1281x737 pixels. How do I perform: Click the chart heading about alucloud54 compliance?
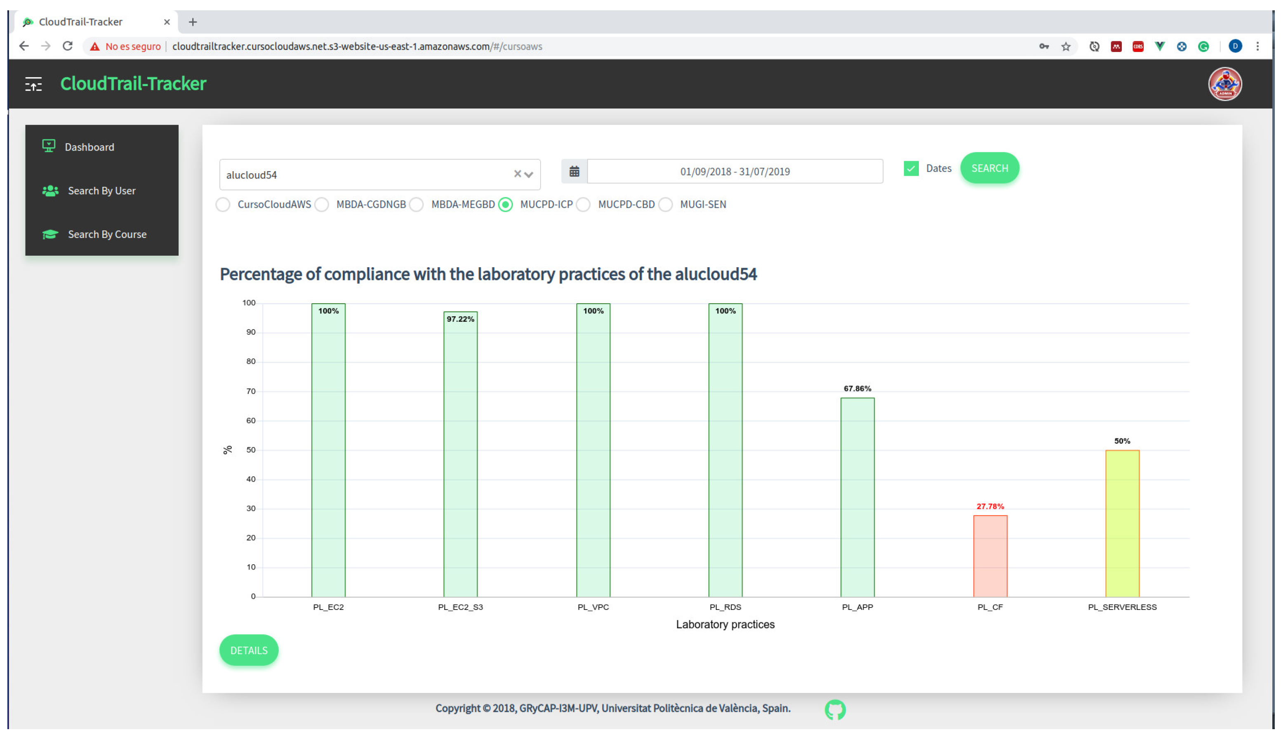tap(488, 274)
